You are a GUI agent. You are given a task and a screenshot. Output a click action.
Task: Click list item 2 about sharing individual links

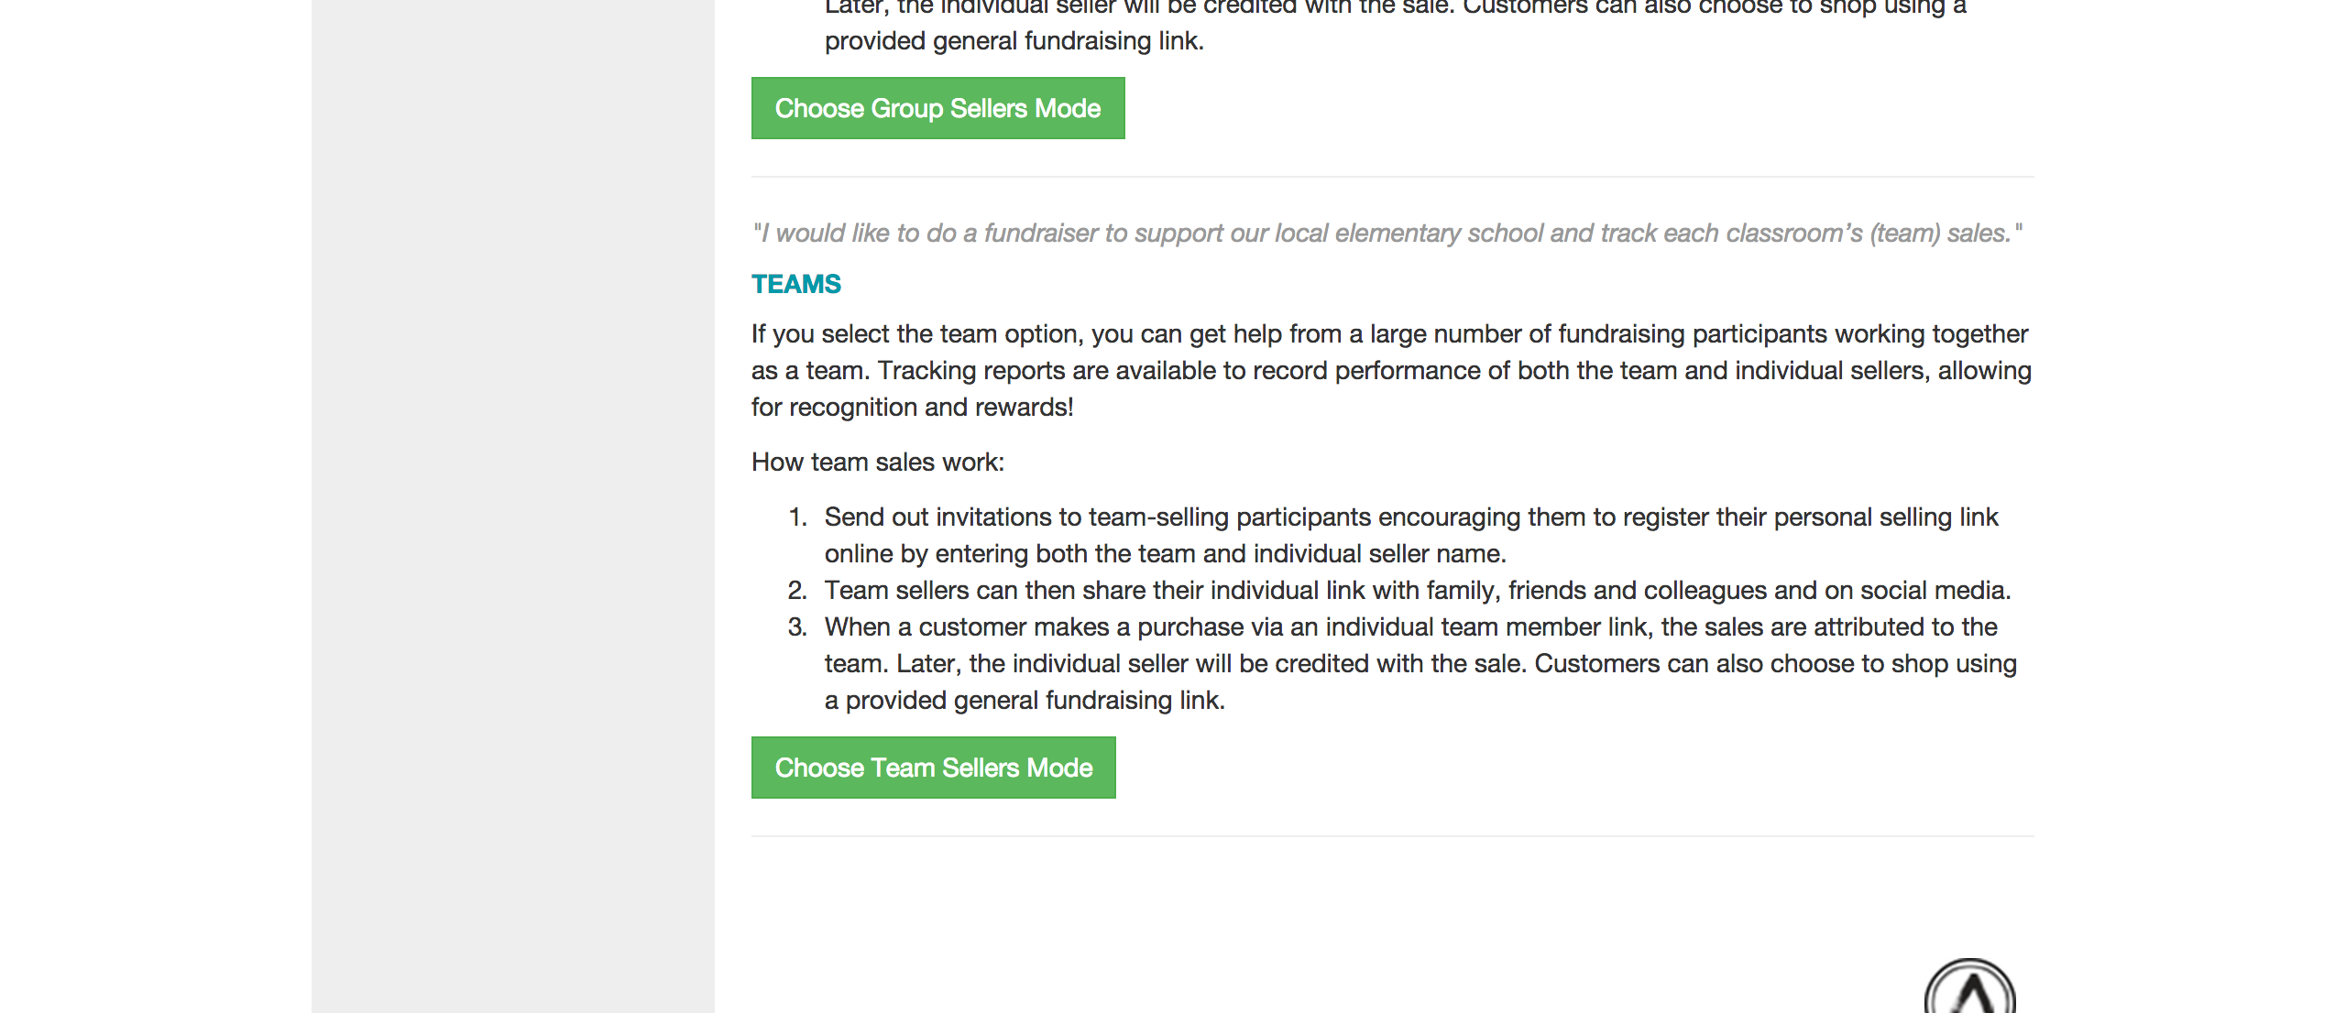pyautogui.click(x=1417, y=590)
